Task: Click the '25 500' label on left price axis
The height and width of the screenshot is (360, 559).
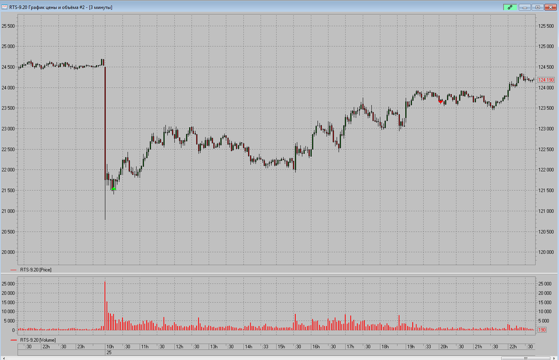Action: pyautogui.click(x=8, y=26)
